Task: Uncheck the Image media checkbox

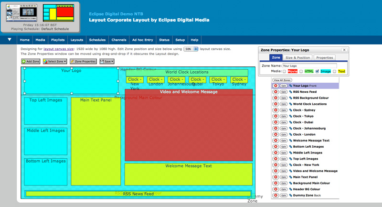Action: [x=317, y=71]
